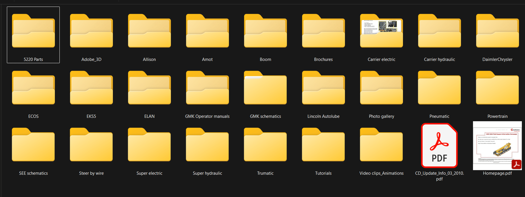Screen dimensions: 525x197
Task: Click the 'Homepage.pdf' file name label
Action: tap(498, 173)
